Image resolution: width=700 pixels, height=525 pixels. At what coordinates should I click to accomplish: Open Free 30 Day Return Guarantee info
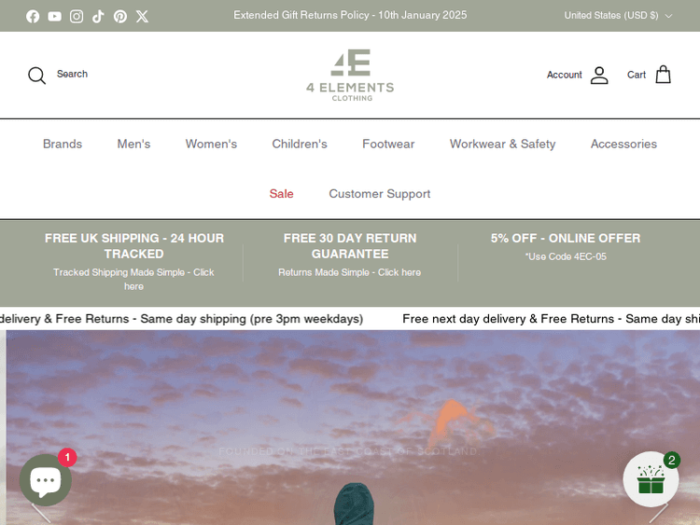click(350, 255)
